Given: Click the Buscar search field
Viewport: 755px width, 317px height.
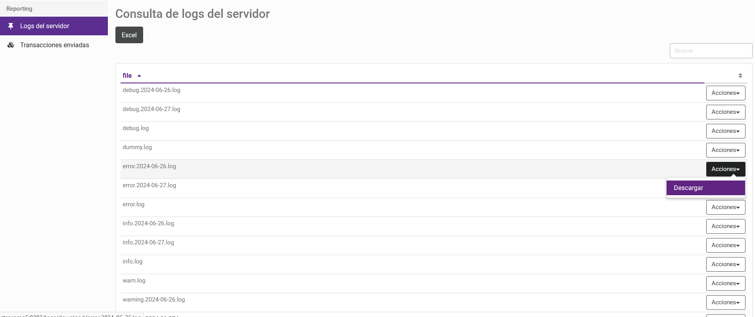Looking at the screenshot, I should pos(711,51).
